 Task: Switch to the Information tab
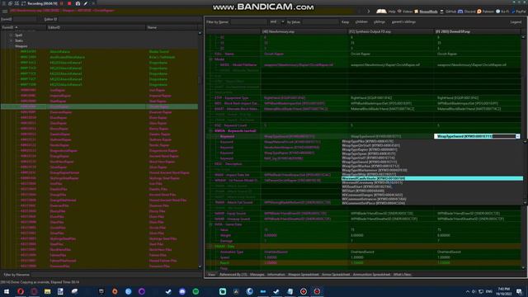(276, 275)
